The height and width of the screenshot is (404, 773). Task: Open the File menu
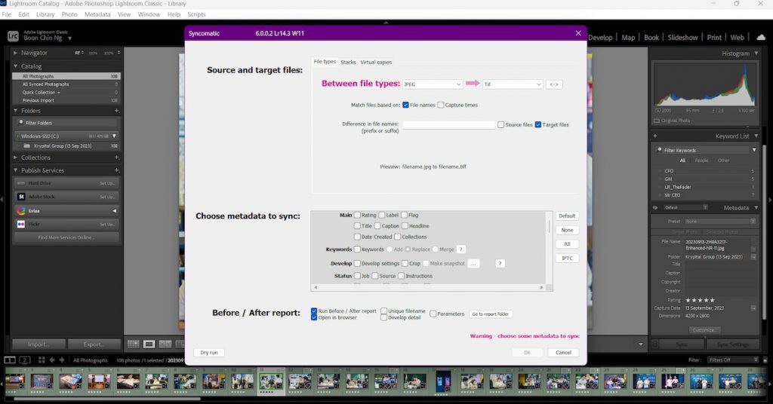click(6, 14)
